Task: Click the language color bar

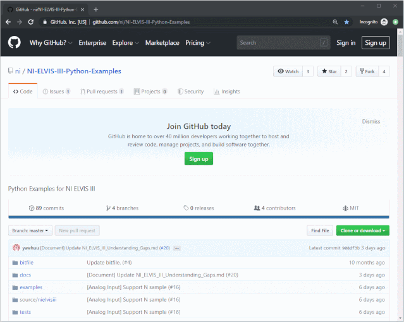Action: (x=199, y=217)
